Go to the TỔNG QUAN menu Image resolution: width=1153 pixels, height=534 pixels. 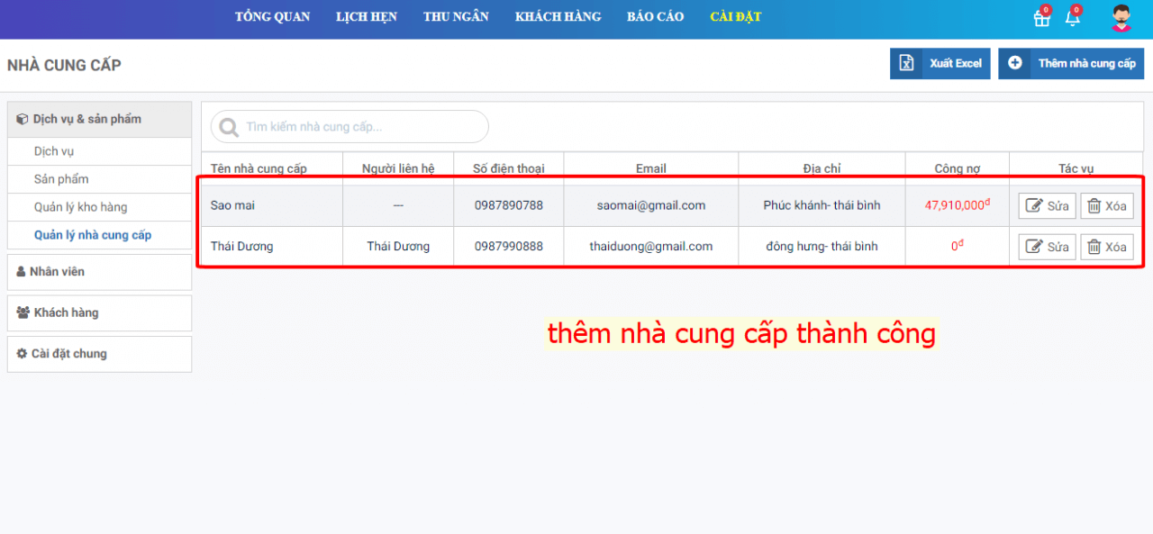(272, 17)
